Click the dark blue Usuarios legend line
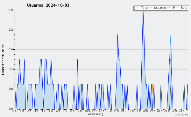 [151, 8]
